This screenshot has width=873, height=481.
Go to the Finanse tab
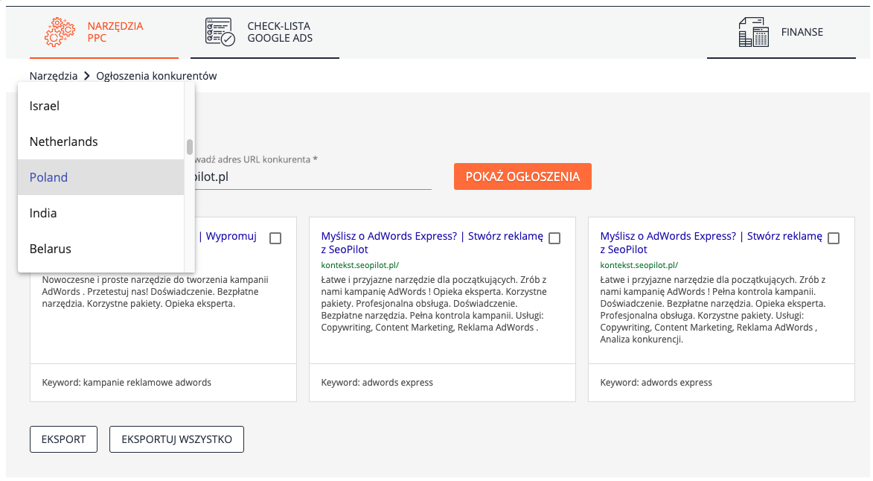(x=802, y=32)
